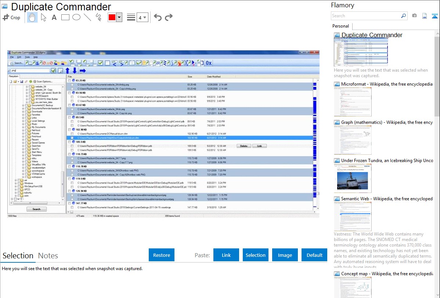Click the Delete button in file list
Image resolution: width=440 pixels, height=298 pixels.
point(244,146)
